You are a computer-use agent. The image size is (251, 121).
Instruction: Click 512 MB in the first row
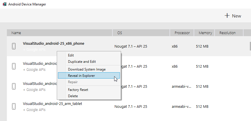point(202,46)
